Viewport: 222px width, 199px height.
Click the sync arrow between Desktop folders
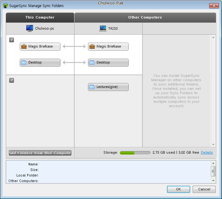[x=74, y=63]
